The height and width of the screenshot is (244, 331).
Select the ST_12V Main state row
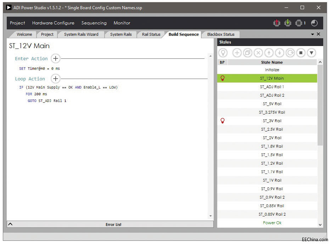[267, 78]
